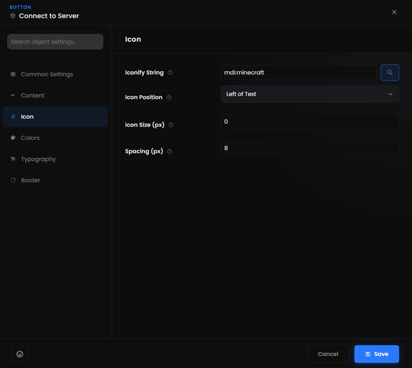Click the Iconify String label

point(144,72)
